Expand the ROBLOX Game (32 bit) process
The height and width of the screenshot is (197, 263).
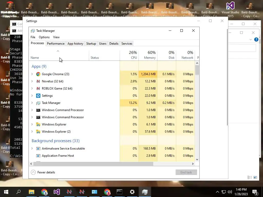pos(32,88)
